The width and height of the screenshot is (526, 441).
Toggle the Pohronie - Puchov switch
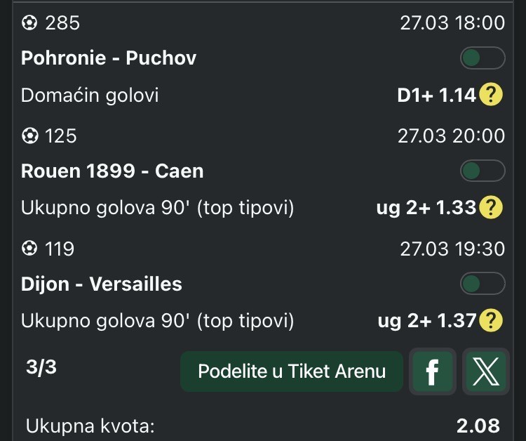pos(483,58)
